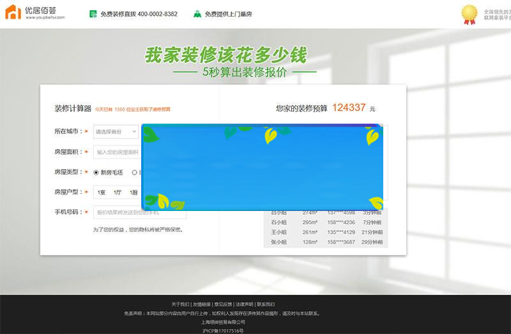Open the 请选择省份 province dropdown
511x334 pixels.
(x=116, y=132)
